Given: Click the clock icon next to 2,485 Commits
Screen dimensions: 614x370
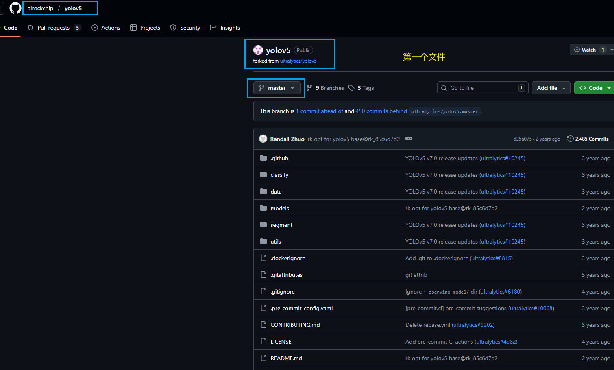Looking at the screenshot, I should point(570,139).
